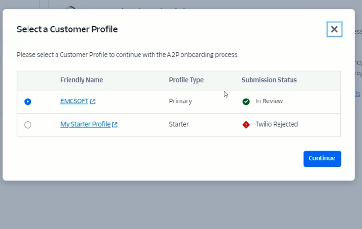Open the My Starter Profile link
The height and width of the screenshot is (229, 362).
pos(85,124)
